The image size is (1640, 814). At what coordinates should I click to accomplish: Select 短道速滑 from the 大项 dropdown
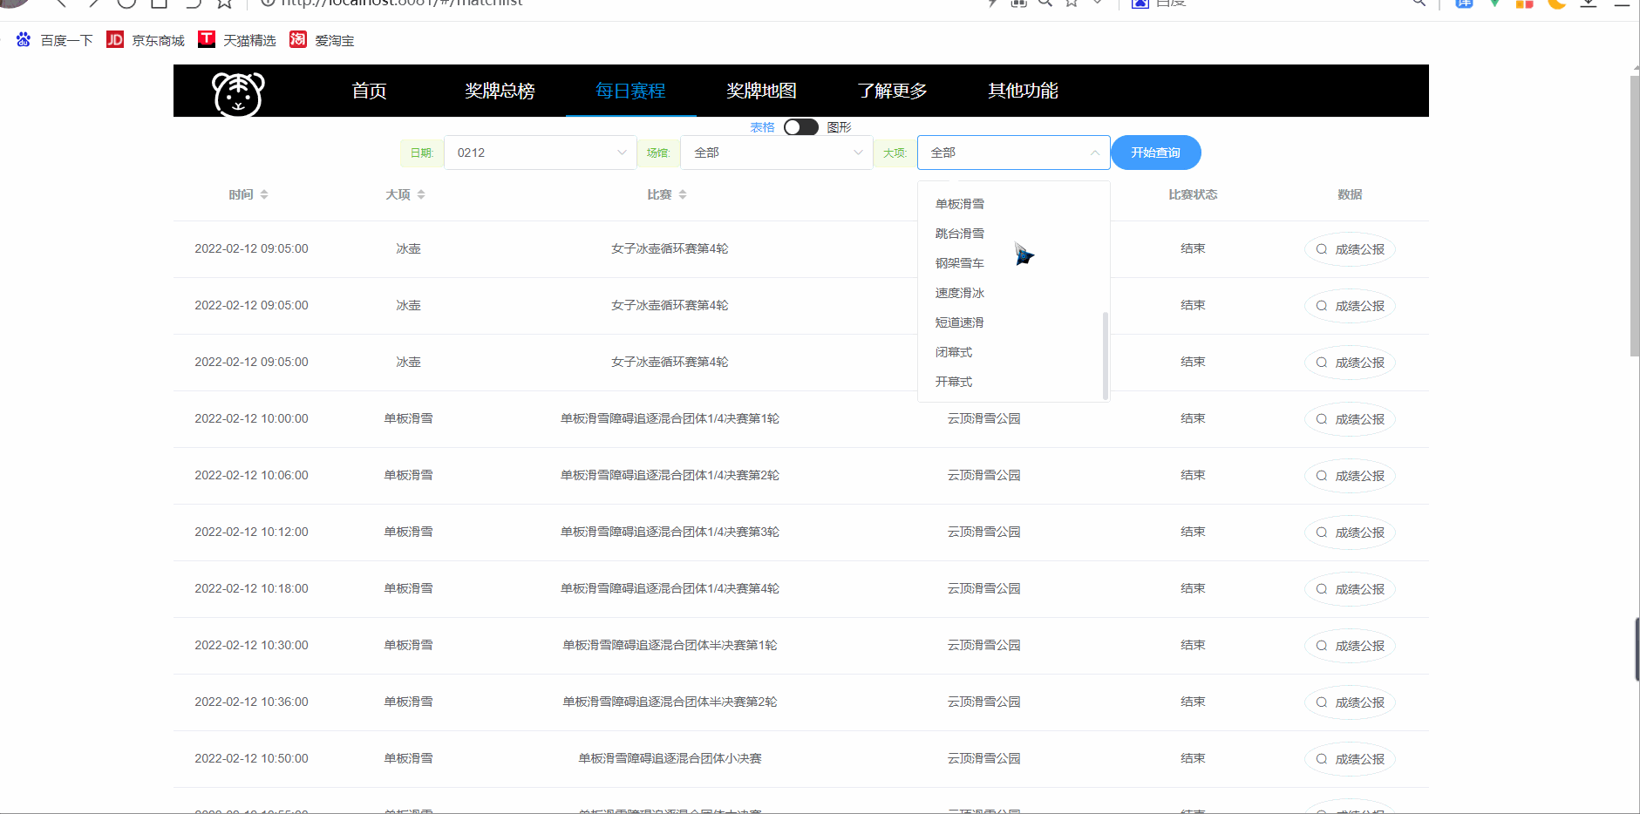959,322
